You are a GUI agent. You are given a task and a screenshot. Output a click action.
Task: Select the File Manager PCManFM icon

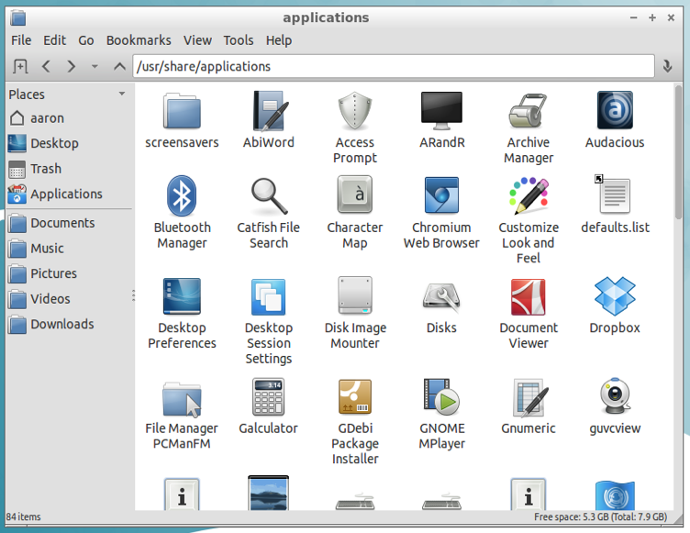[182, 399]
